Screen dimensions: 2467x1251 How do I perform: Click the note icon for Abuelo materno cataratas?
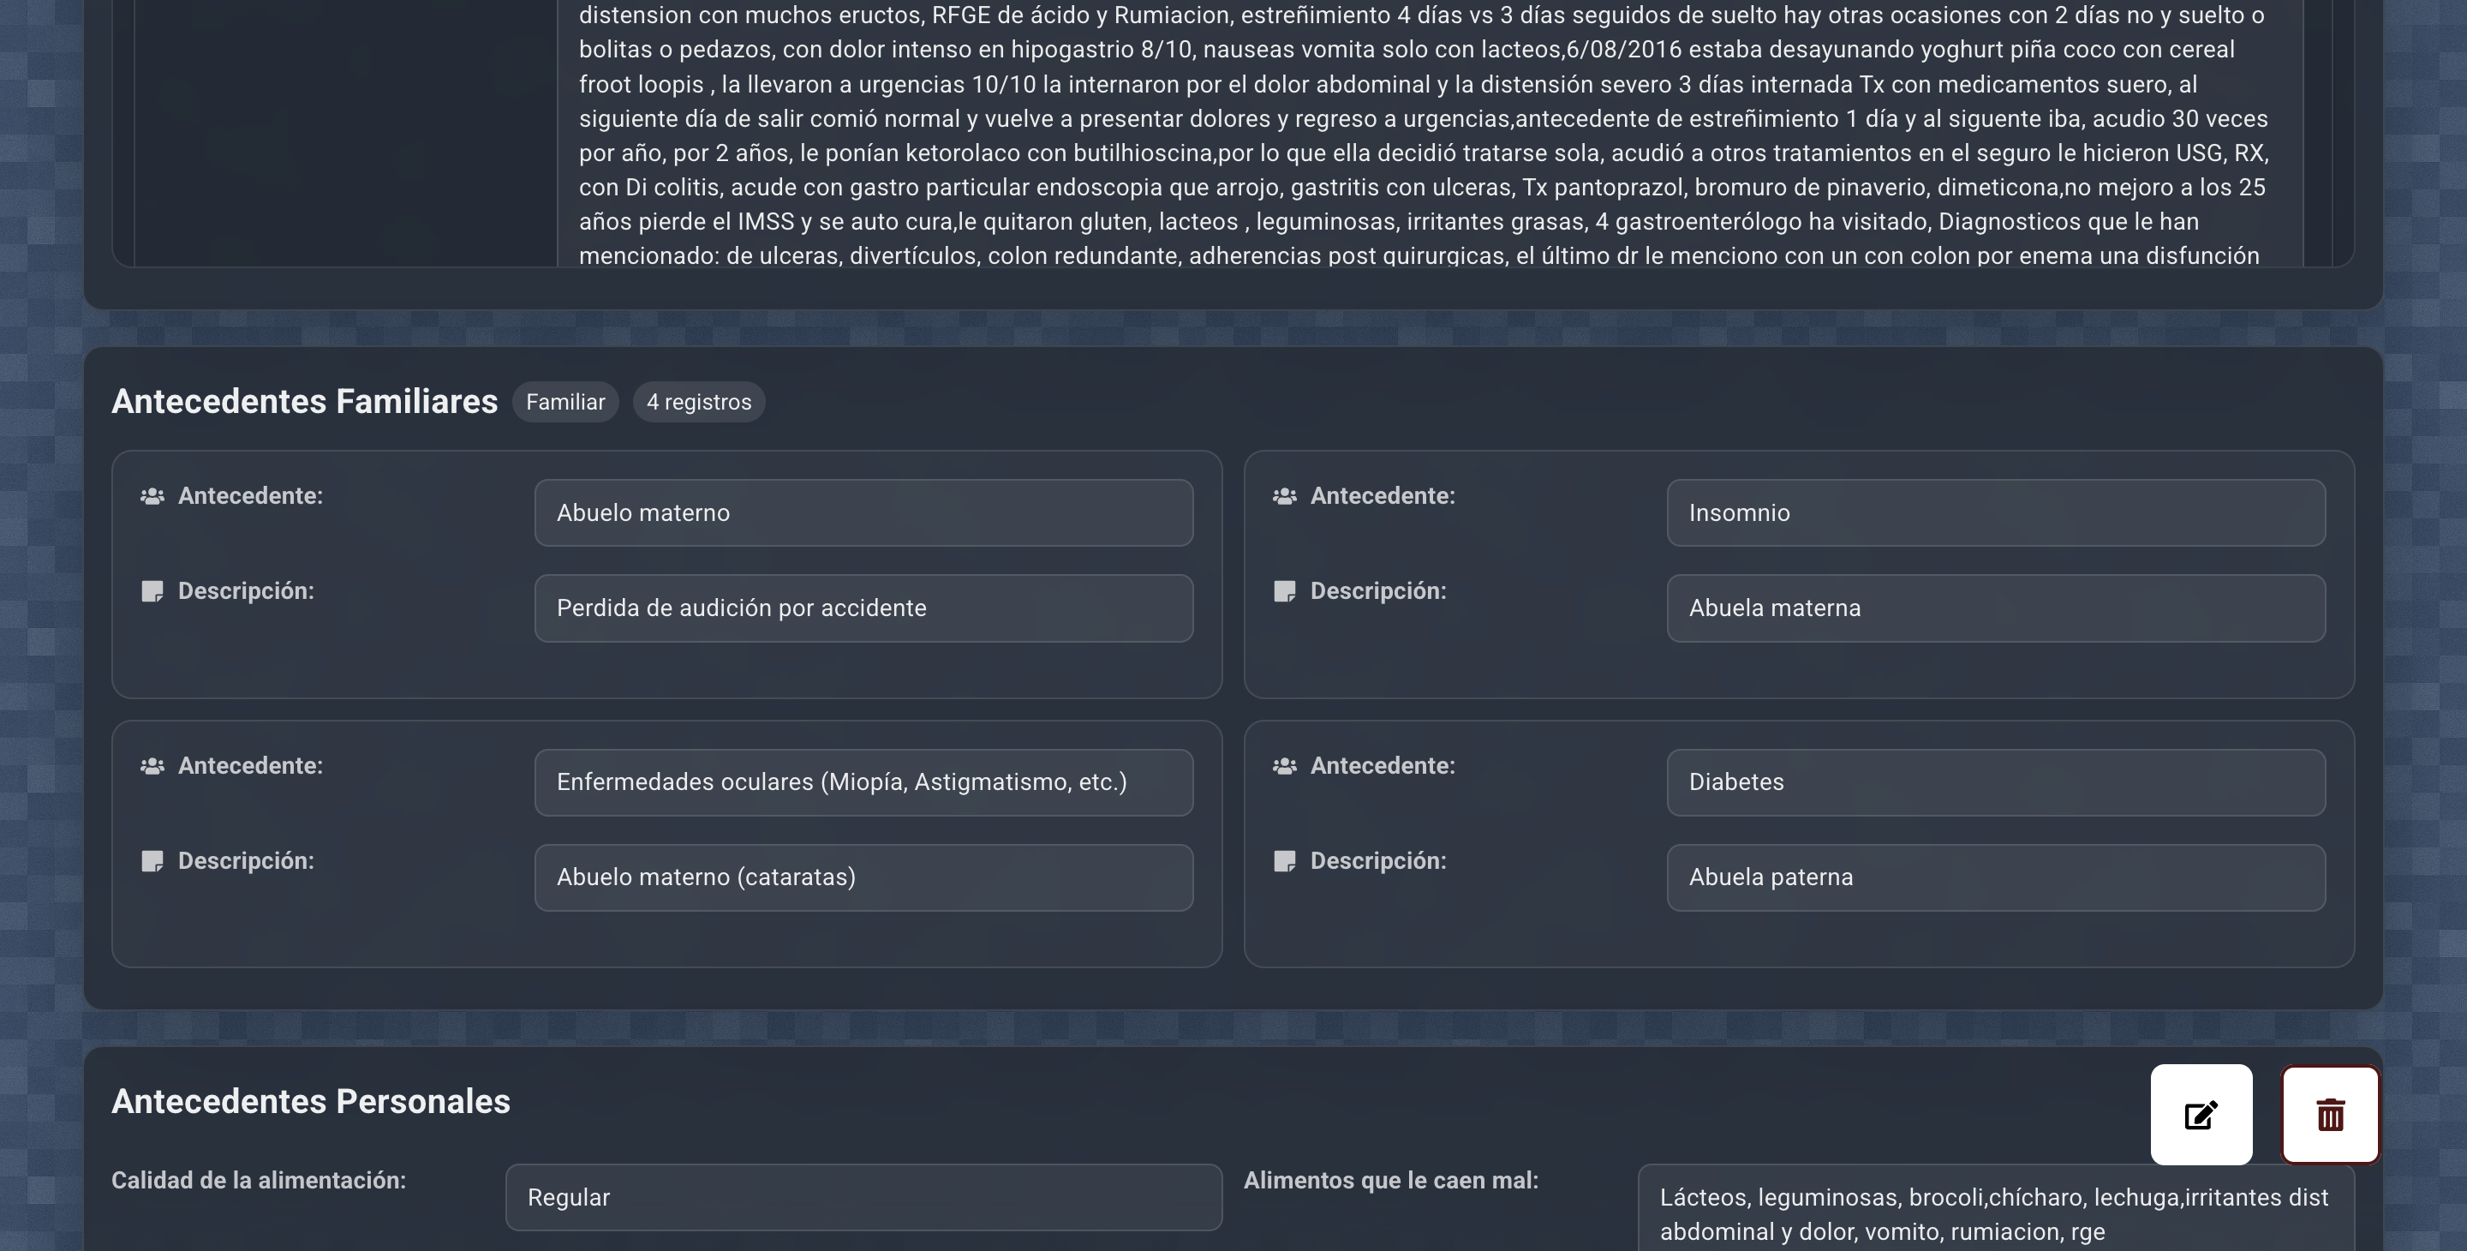point(153,860)
